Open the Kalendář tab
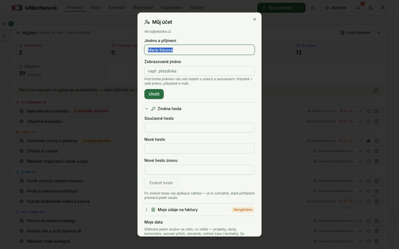Viewport: 399px width, 249px height. click(117, 7)
